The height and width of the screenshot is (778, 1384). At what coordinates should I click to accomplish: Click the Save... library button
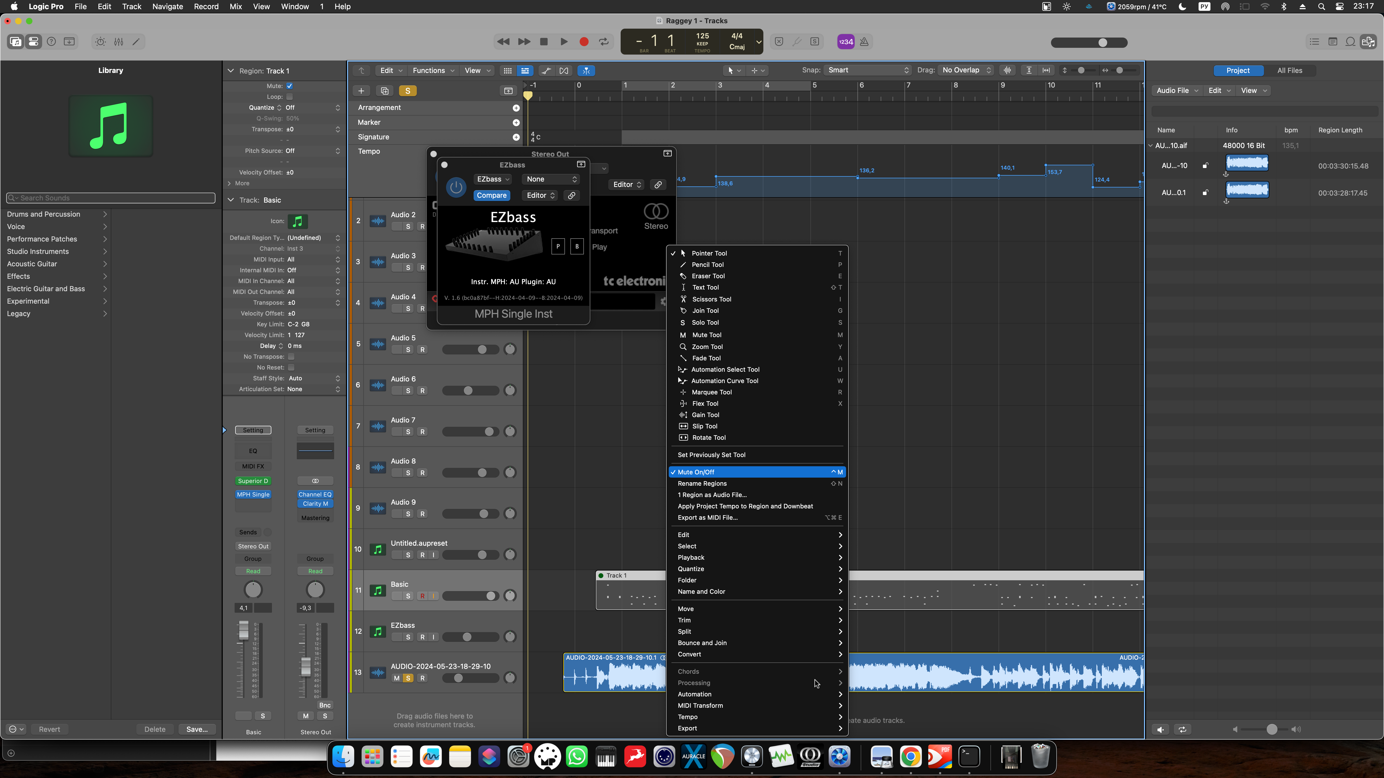(x=197, y=729)
